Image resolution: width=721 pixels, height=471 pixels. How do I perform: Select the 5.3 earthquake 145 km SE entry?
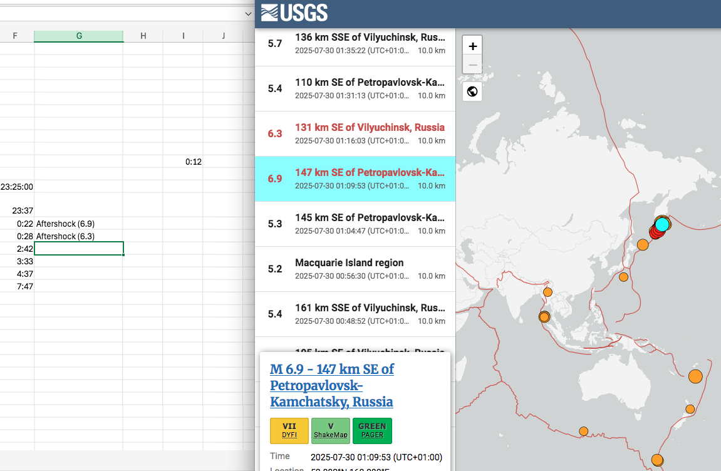(x=355, y=224)
